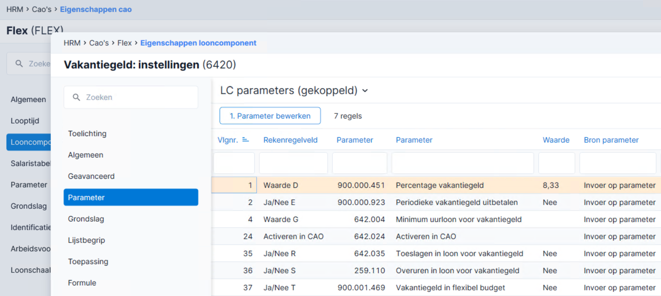Select the Vakantiegeld in flexibel budget row
The width and height of the screenshot is (661, 296).
click(436, 287)
